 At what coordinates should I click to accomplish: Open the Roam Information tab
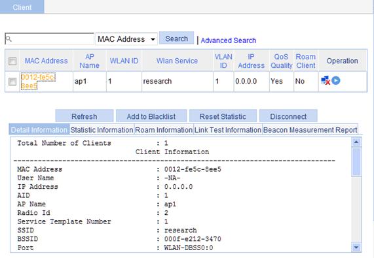point(164,130)
